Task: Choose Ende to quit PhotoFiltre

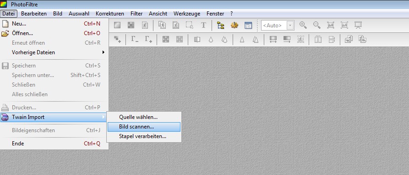Action: (54, 143)
